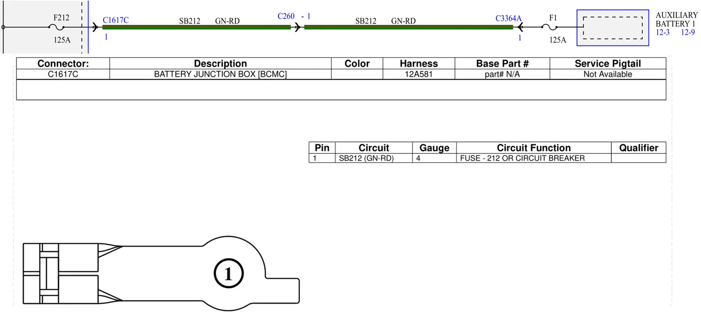Select the SB212 (GN-RD) circuit cell
The width and height of the screenshot is (701, 316).
click(x=374, y=158)
